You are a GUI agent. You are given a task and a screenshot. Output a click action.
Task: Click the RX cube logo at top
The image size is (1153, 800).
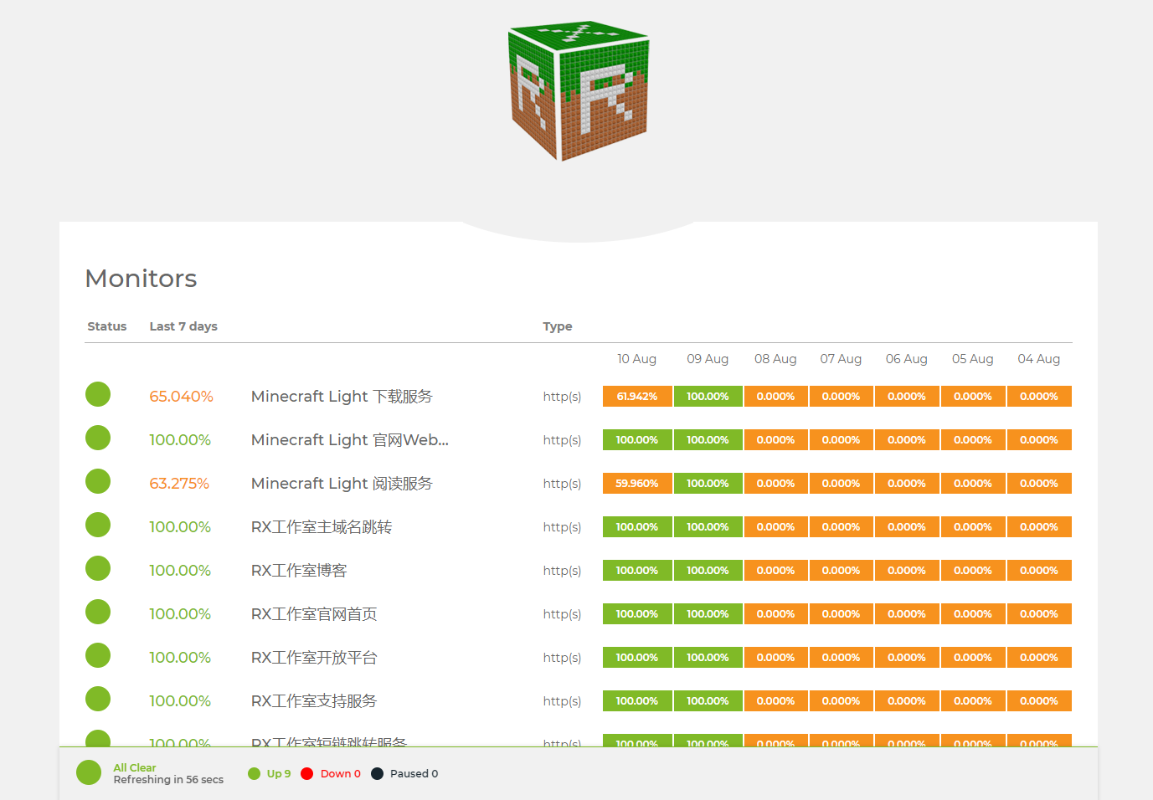[x=579, y=91]
